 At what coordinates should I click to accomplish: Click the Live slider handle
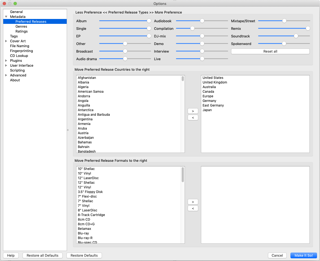tap(202, 59)
